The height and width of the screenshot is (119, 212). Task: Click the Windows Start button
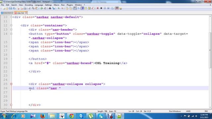[4, 116]
